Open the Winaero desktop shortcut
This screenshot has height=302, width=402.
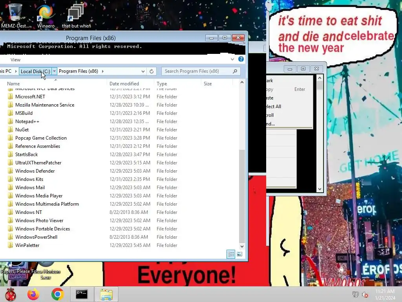(46, 13)
